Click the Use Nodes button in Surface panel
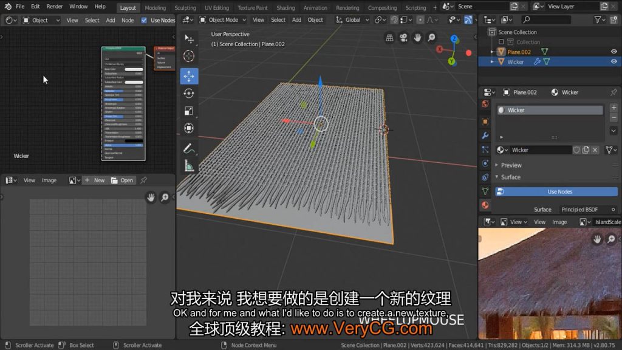 coord(556,191)
